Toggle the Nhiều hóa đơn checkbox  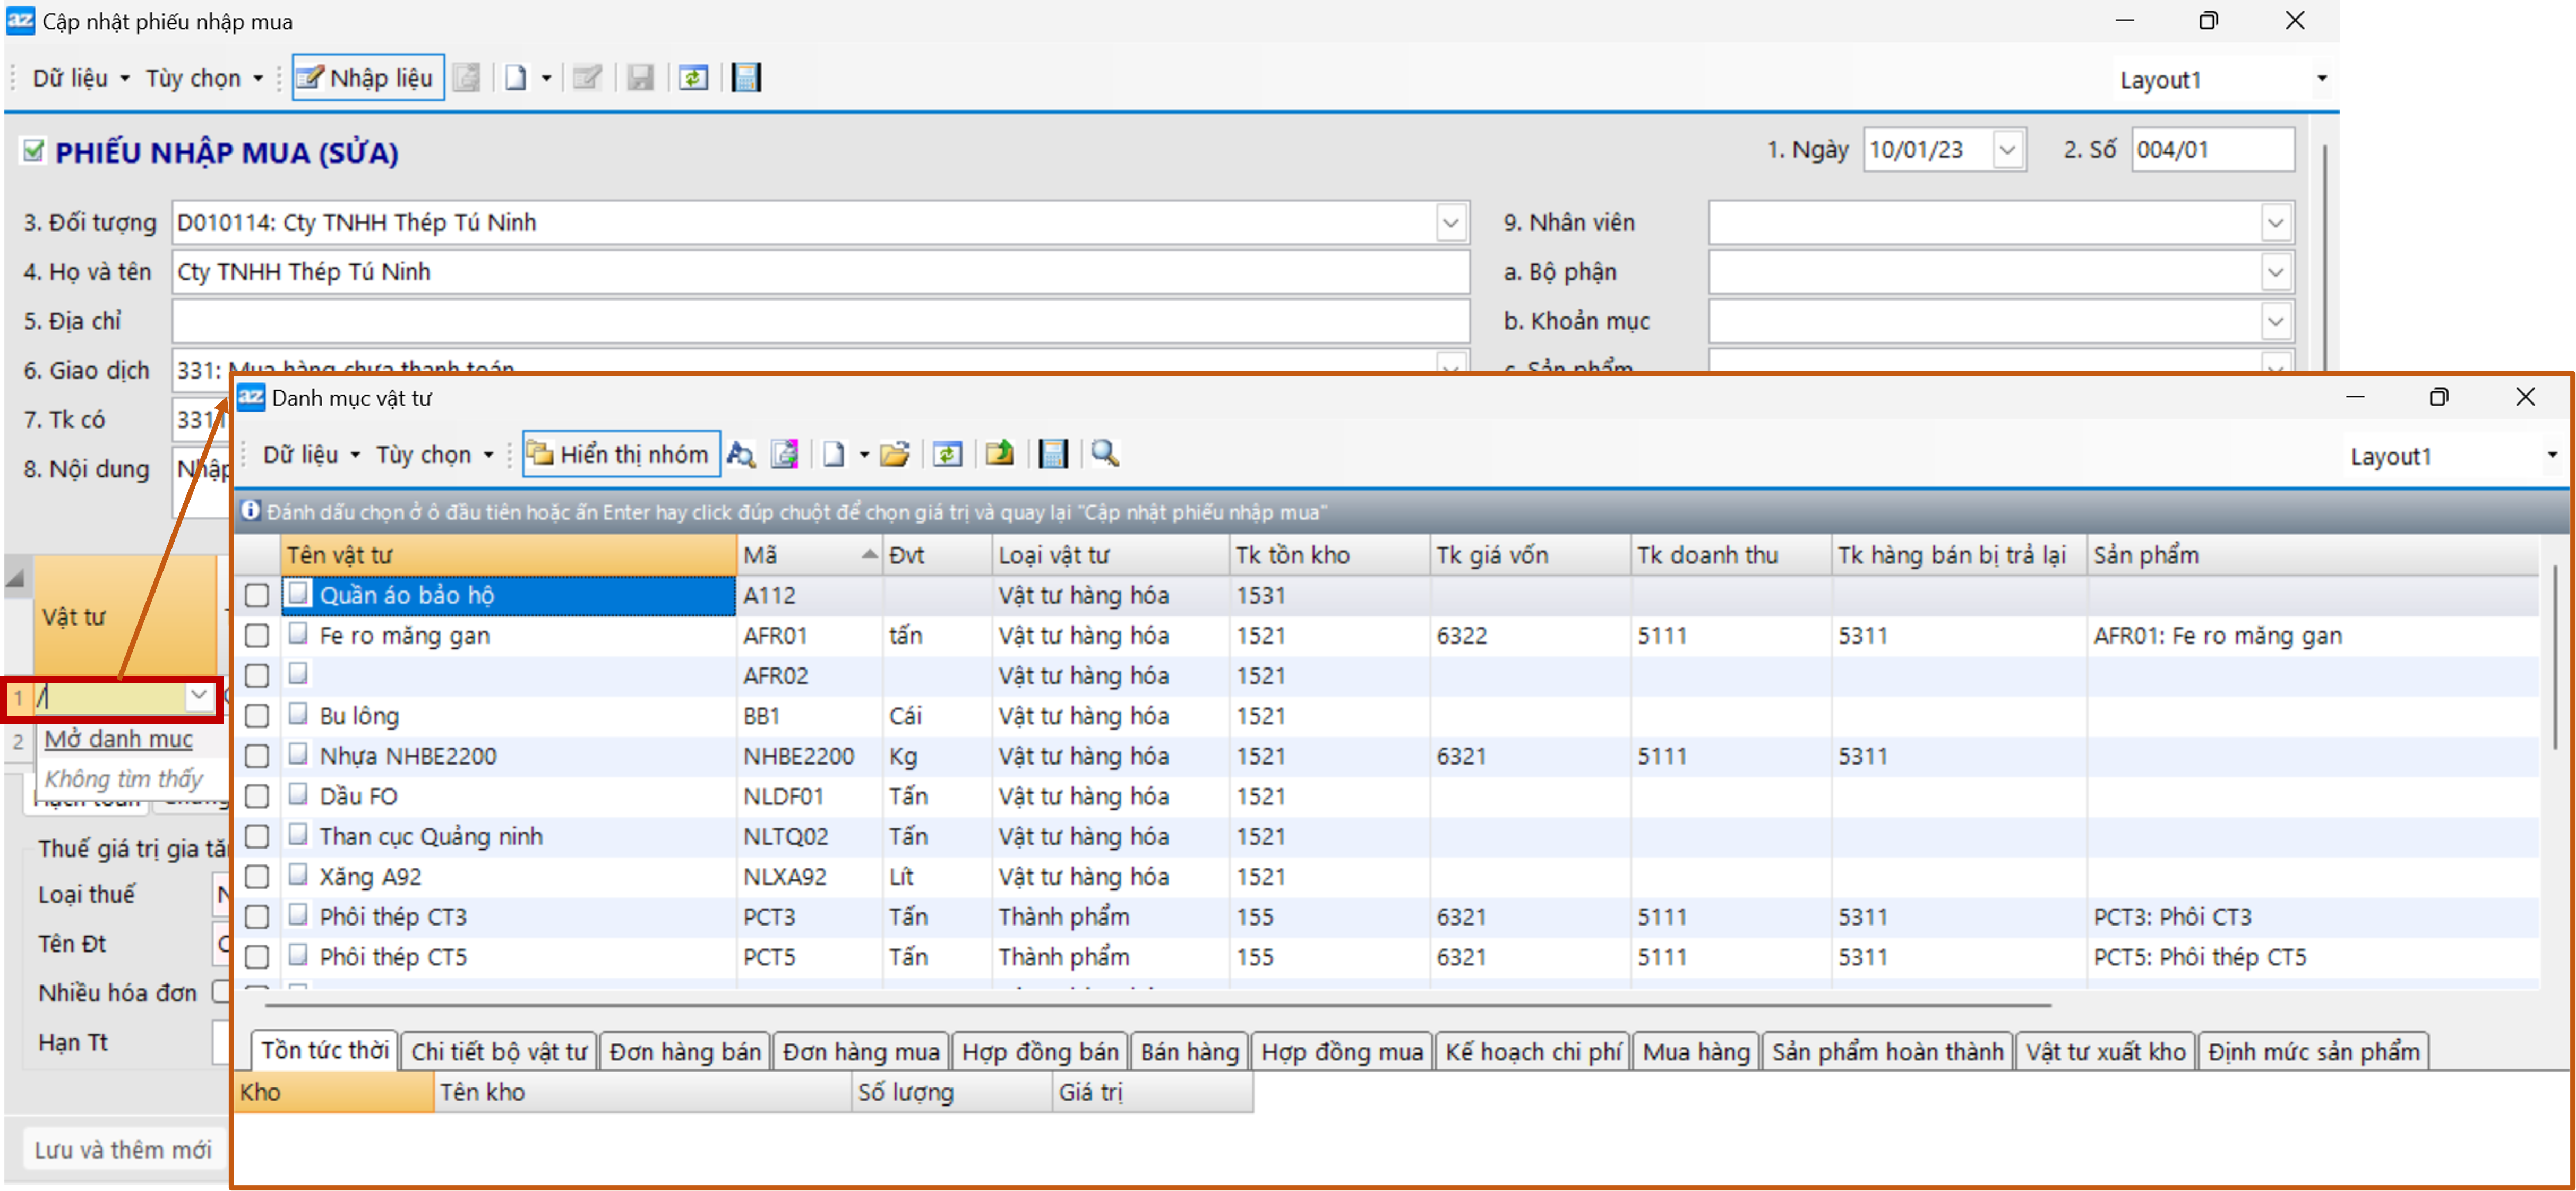coord(221,992)
